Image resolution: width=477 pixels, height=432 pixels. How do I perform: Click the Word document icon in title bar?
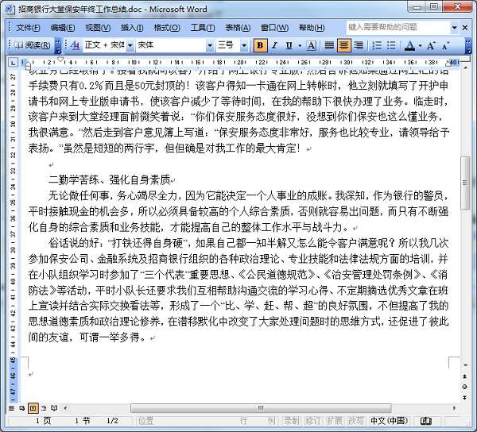coord(10,9)
